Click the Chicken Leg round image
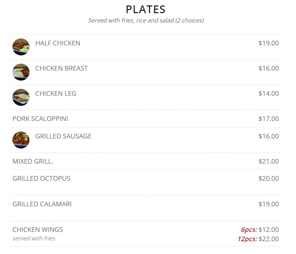296x254 pixels. tap(21, 97)
